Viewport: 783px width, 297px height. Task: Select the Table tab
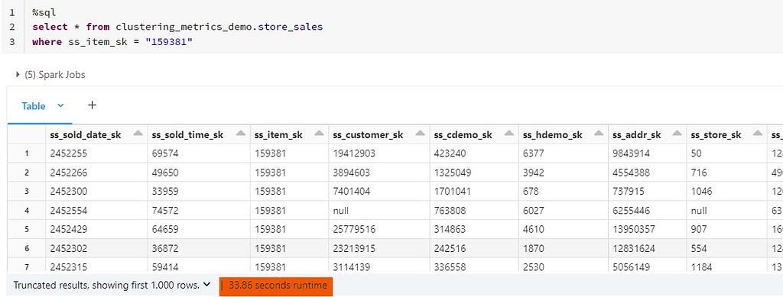pos(34,105)
